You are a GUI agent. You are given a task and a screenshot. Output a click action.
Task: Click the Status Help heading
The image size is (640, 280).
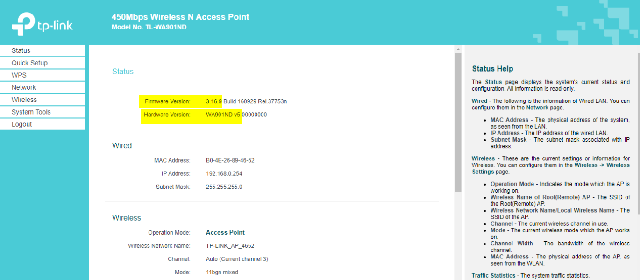click(x=492, y=69)
